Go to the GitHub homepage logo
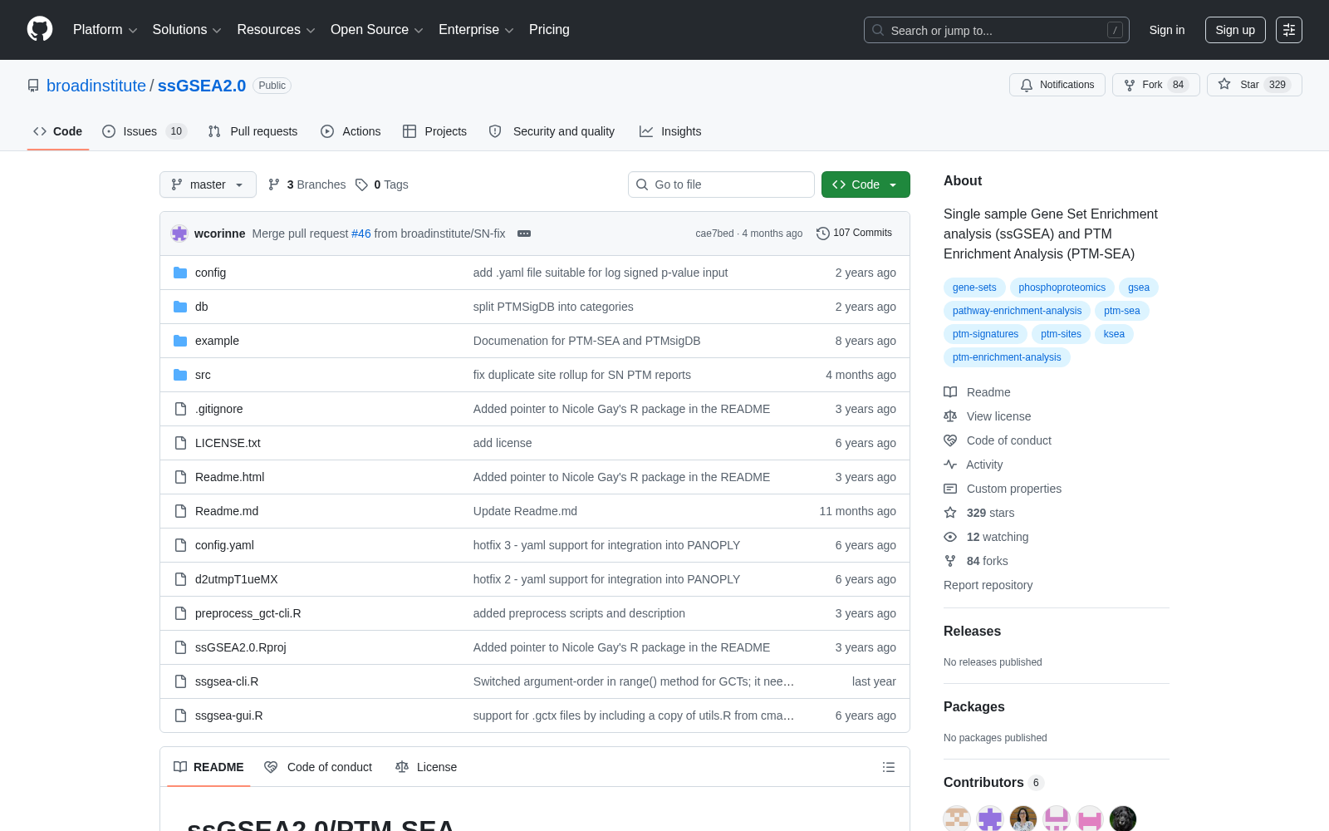The height and width of the screenshot is (831, 1329). [x=40, y=30]
